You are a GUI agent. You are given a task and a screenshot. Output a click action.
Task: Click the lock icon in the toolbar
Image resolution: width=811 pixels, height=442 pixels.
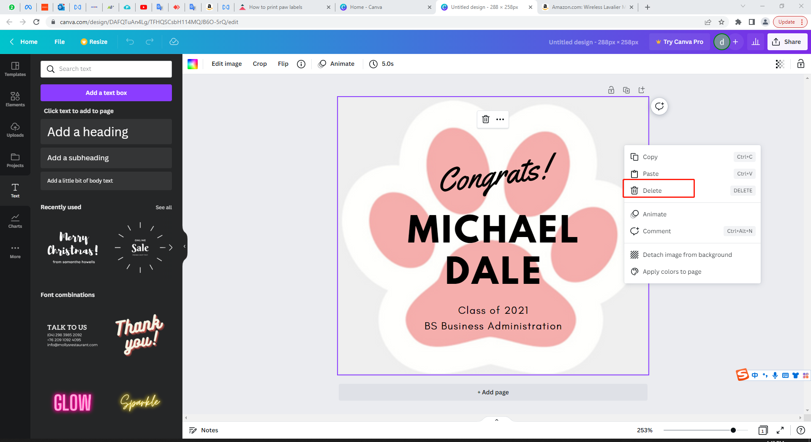click(800, 64)
